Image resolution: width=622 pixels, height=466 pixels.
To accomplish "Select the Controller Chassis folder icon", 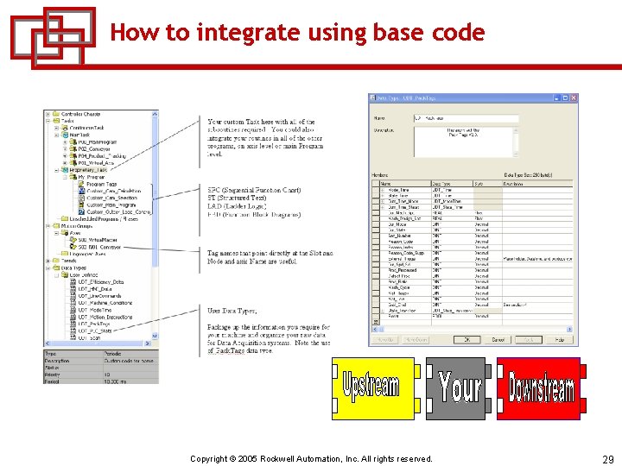I will coord(56,114).
